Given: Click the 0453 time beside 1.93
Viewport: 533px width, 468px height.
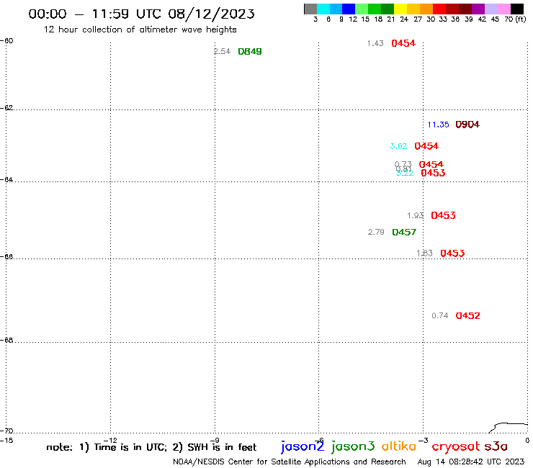Looking at the screenshot, I should [443, 215].
